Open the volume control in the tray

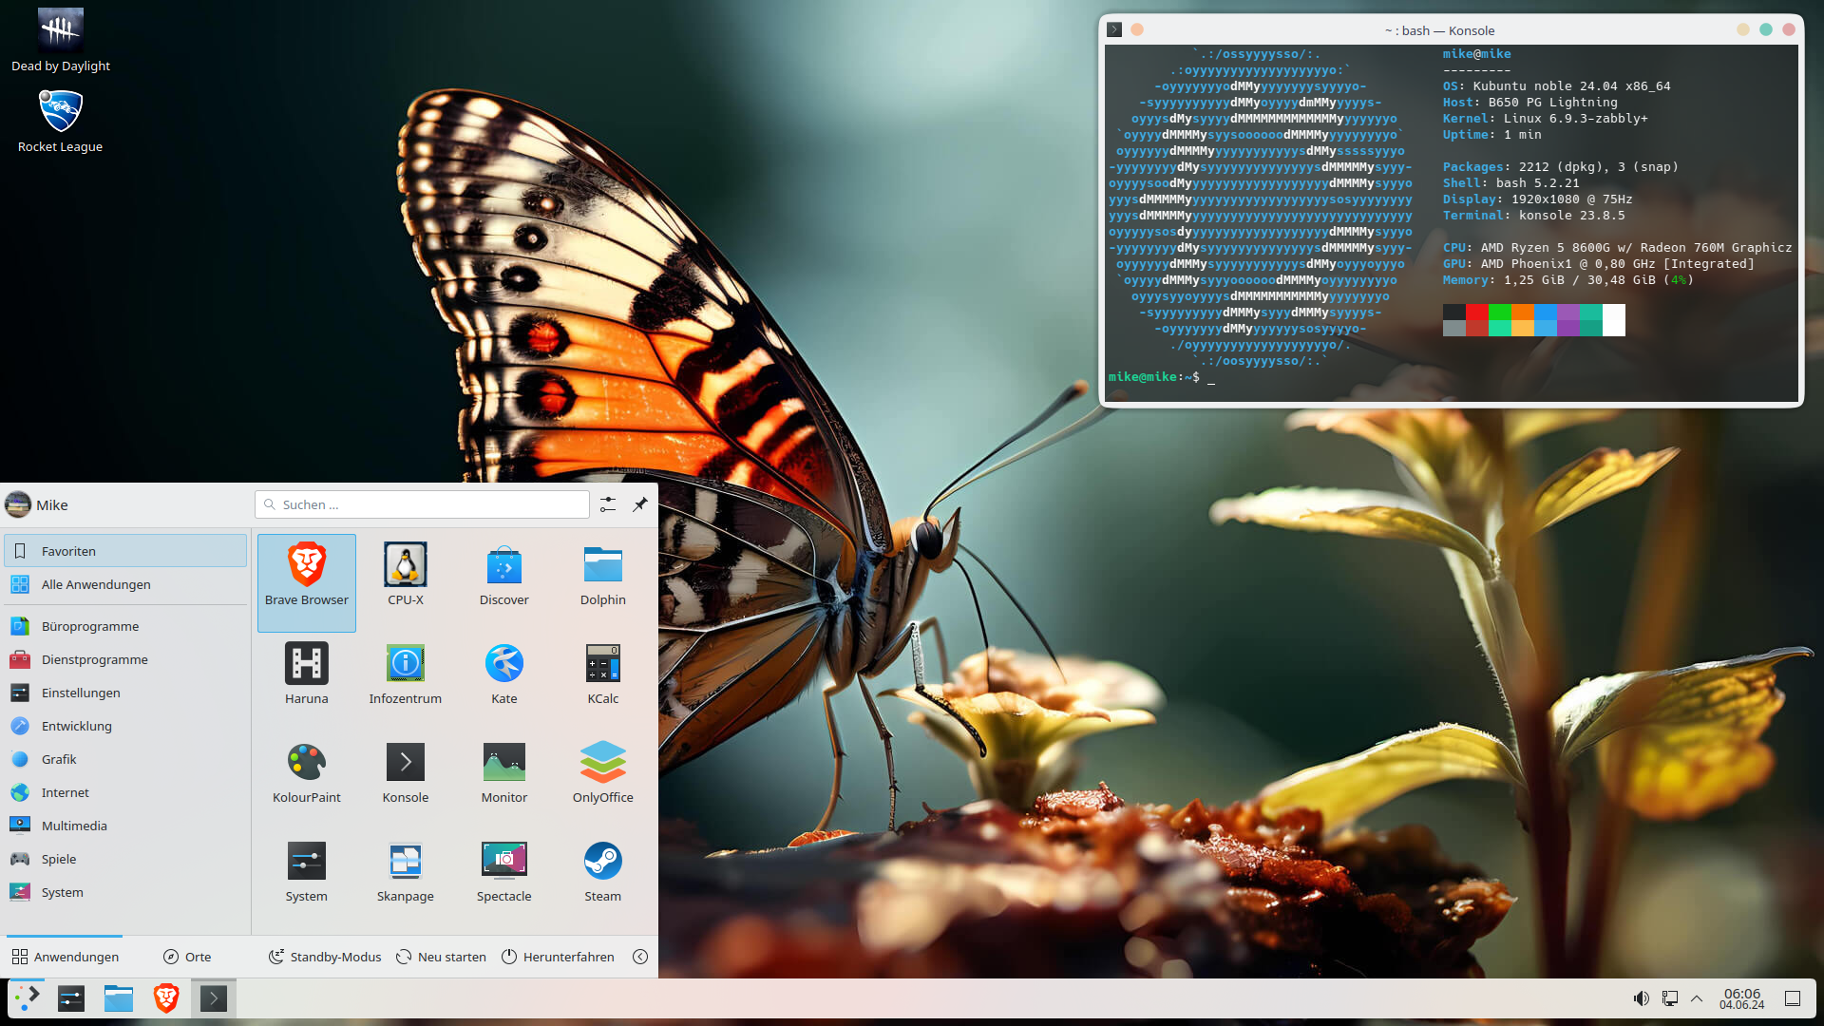click(1641, 997)
